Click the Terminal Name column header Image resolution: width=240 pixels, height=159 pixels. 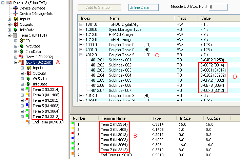coord(124,118)
